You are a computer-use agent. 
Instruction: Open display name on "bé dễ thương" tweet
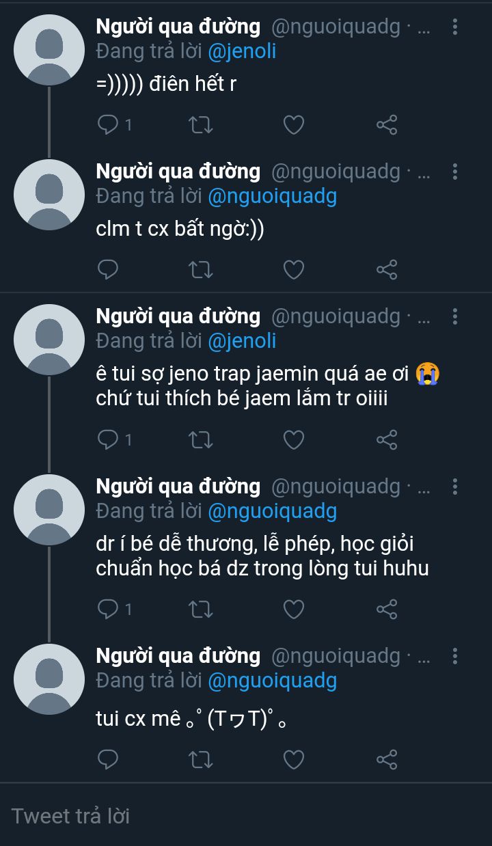point(178,487)
